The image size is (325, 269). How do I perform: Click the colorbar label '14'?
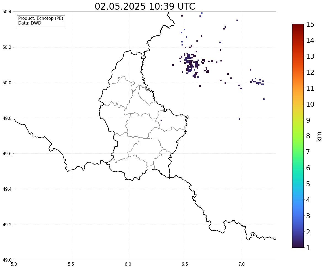(310, 41)
